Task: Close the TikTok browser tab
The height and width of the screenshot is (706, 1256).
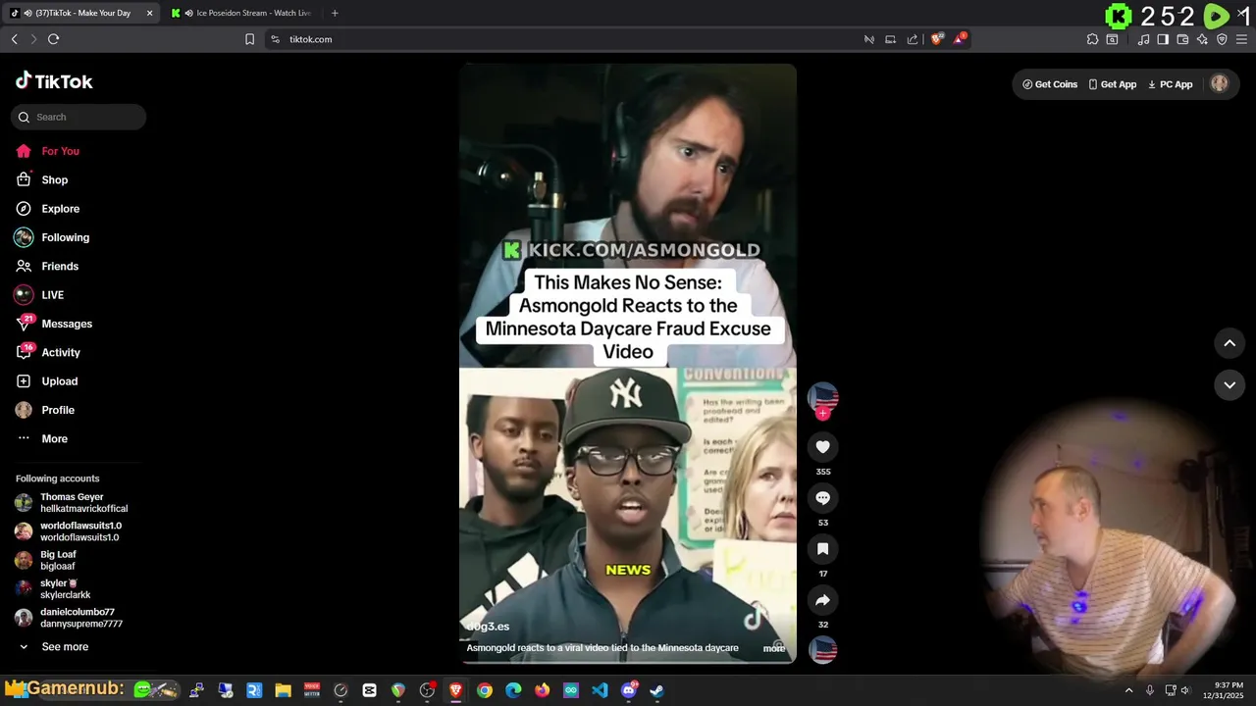Action: click(149, 13)
